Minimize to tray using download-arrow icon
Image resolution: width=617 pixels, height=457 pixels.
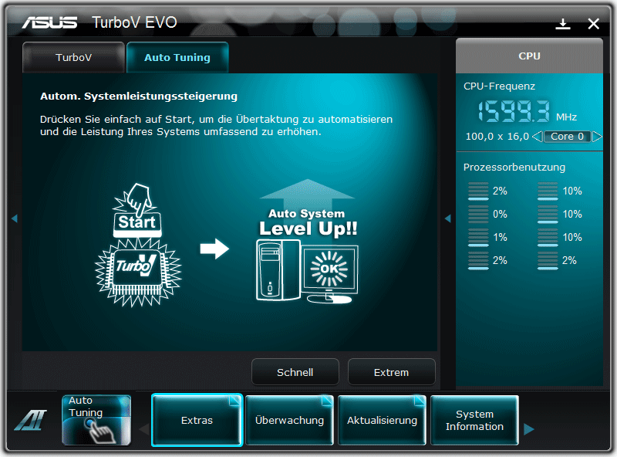563,24
